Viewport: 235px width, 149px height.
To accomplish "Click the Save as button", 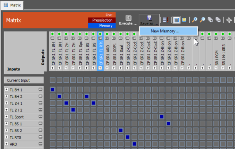I will pyautogui.click(x=149, y=20).
